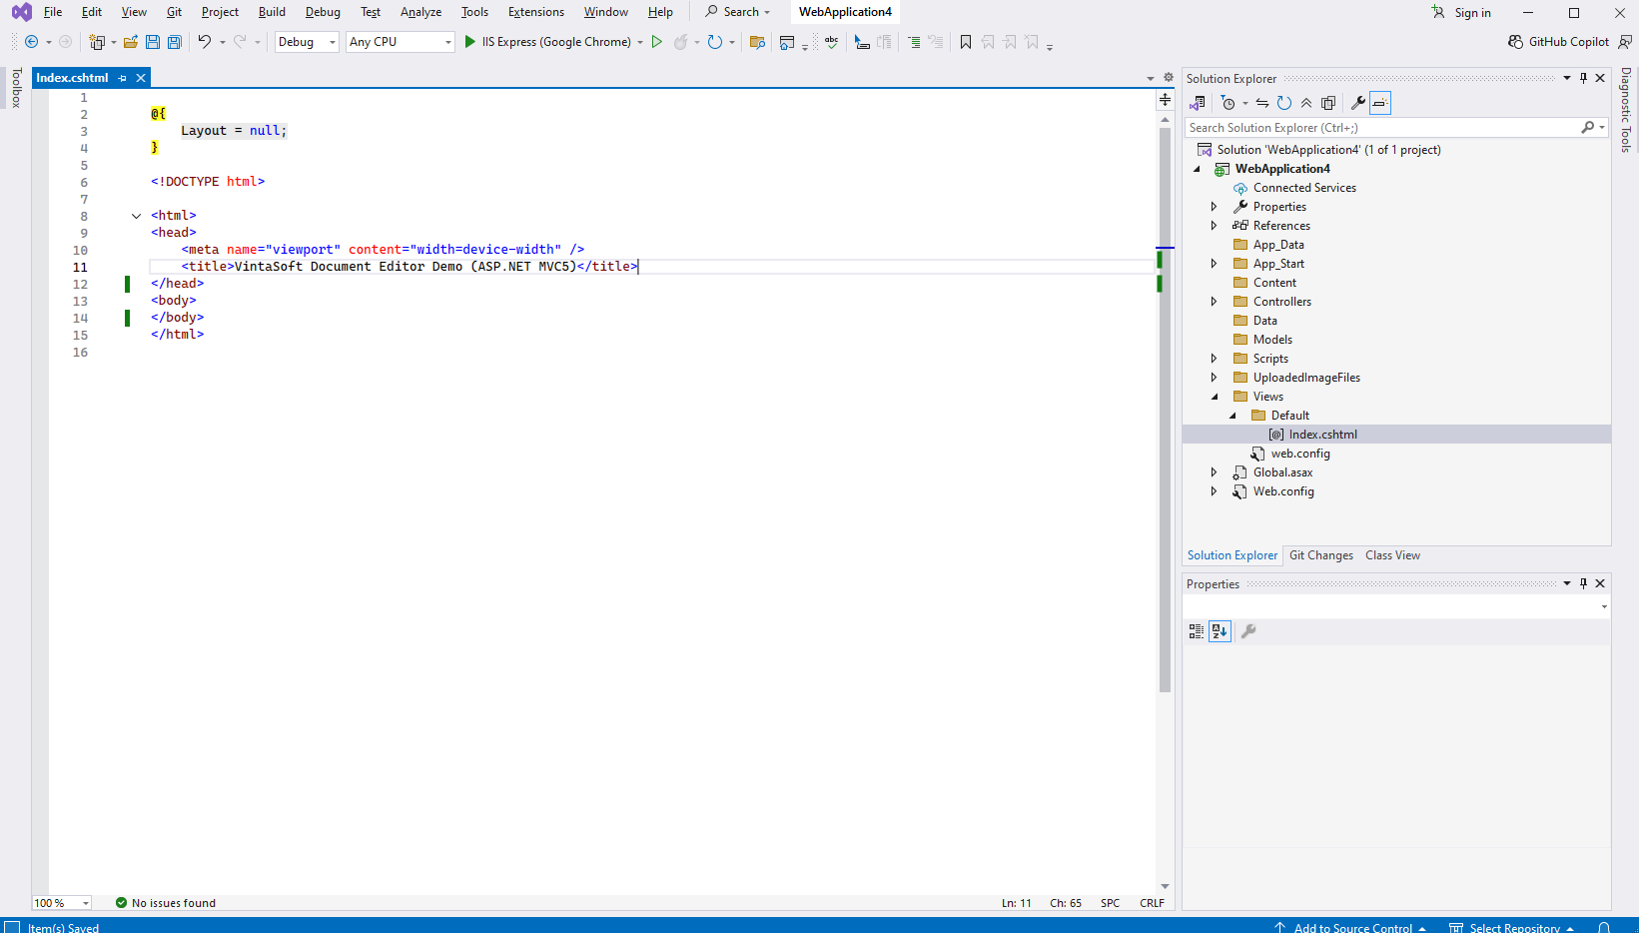Switch to the Git Changes tab
This screenshot has width=1639, height=933.
pyautogui.click(x=1320, y=555)
